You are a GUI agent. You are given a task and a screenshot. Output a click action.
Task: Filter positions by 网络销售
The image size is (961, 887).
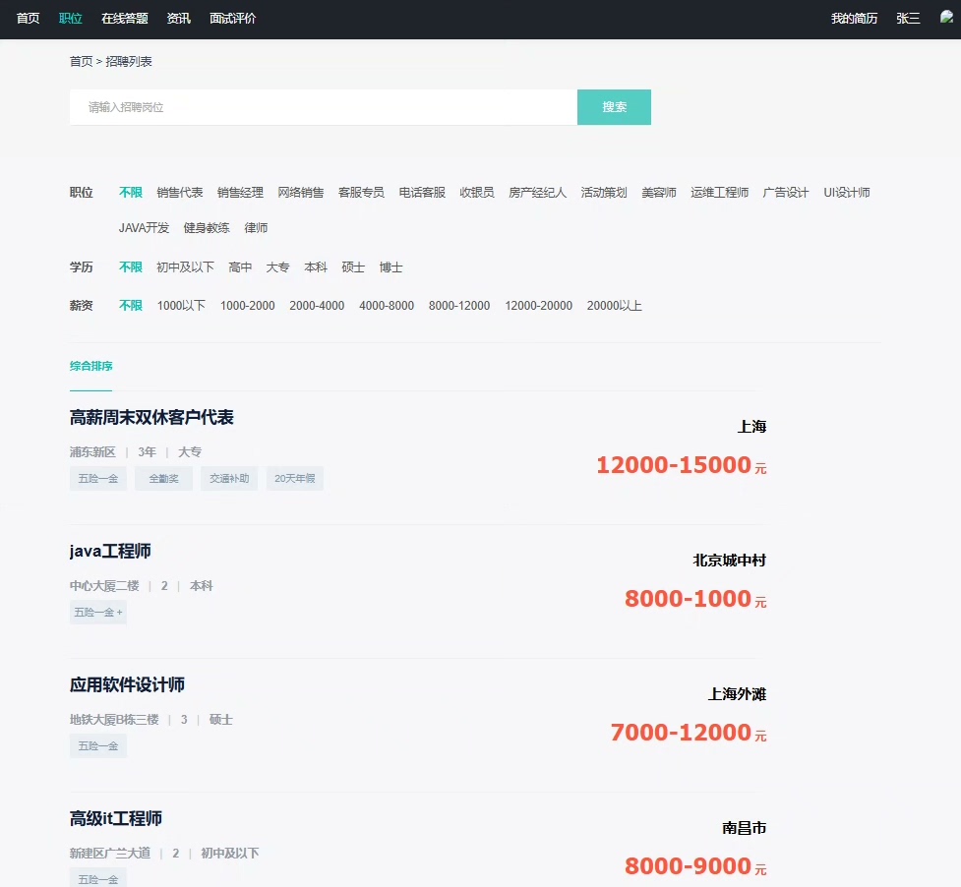301,193
